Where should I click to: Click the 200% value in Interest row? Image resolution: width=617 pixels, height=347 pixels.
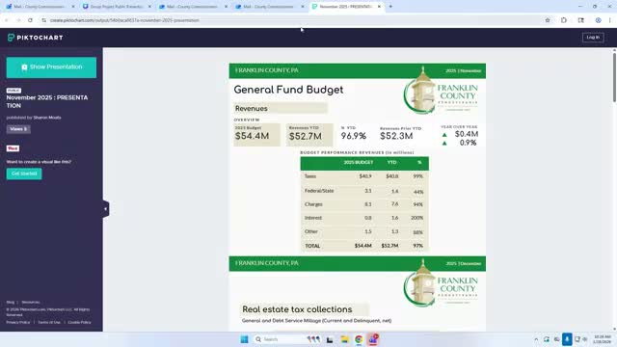[x=417, y=218]
